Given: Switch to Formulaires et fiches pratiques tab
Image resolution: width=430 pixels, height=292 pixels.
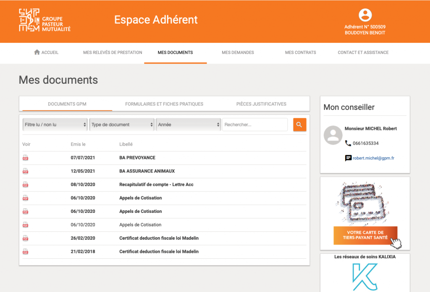Looking at the screenshot, I should [x=164, y=104].
